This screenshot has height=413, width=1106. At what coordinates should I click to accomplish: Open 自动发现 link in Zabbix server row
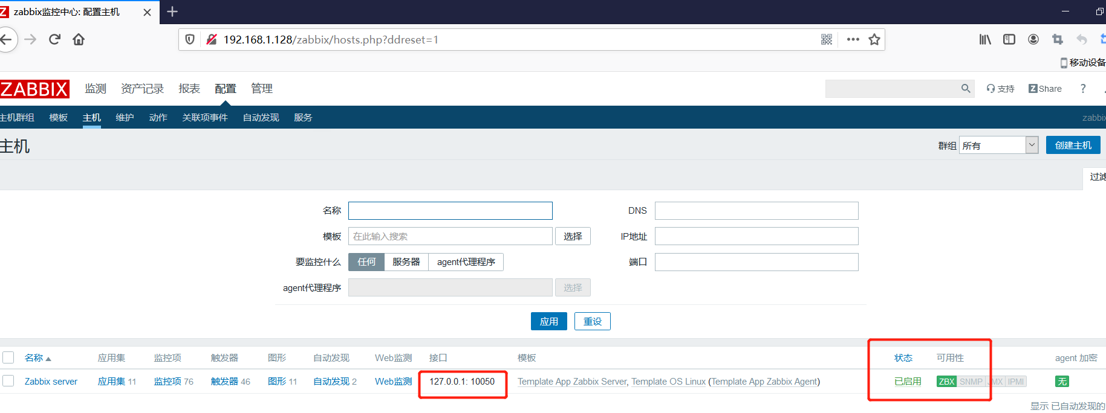click(331, 382)
